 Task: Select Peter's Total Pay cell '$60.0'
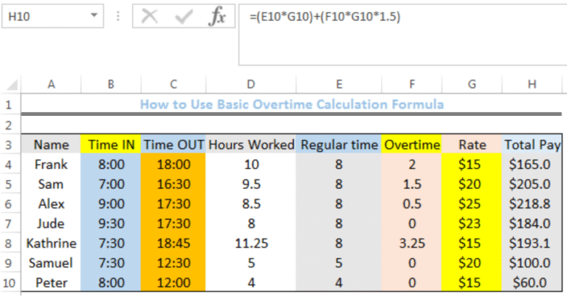pos(532,282)
